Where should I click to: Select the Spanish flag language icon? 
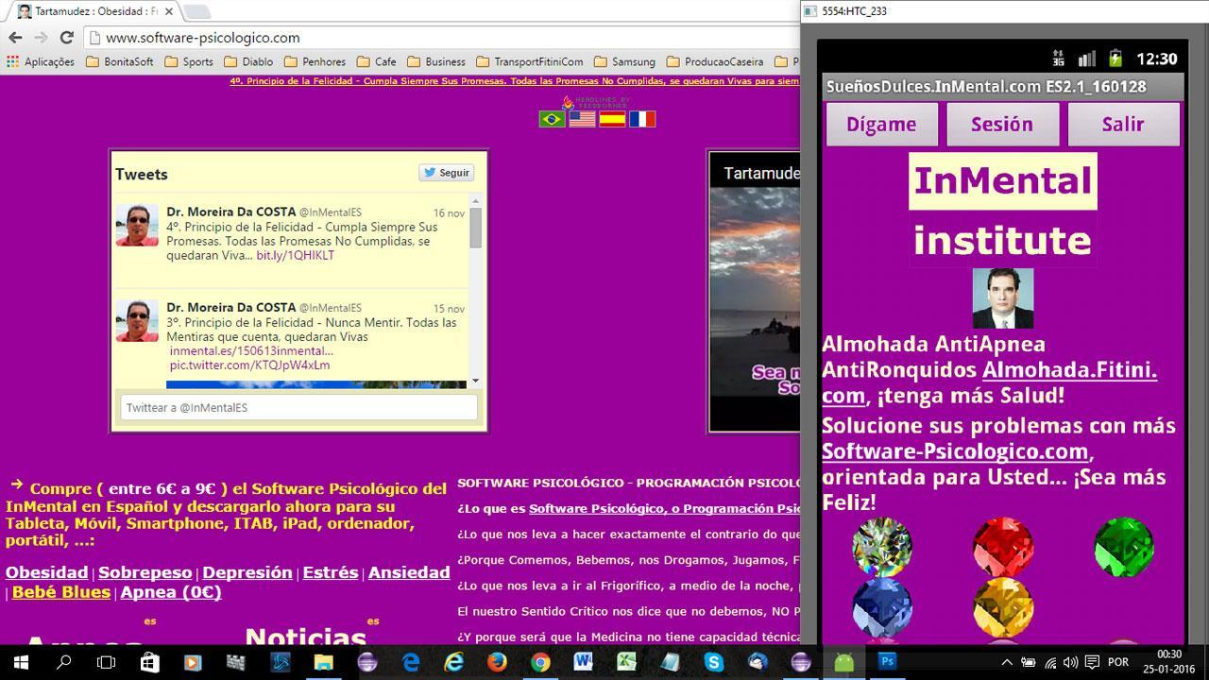[612, 119]
